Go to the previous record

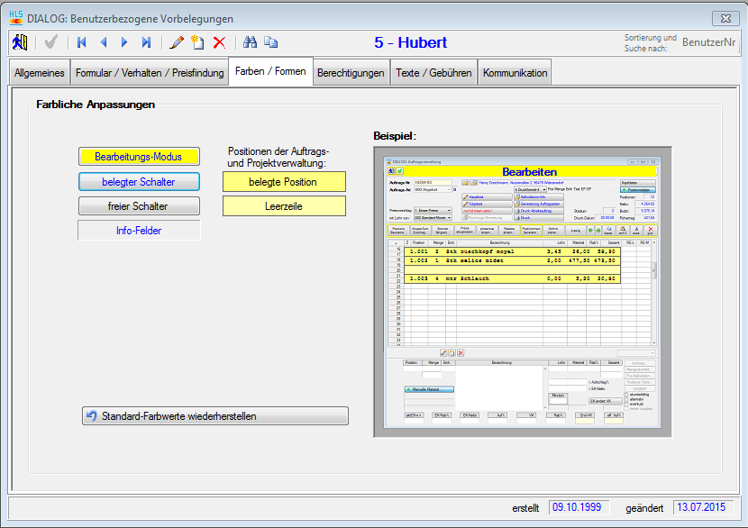(x=104, y=42)
